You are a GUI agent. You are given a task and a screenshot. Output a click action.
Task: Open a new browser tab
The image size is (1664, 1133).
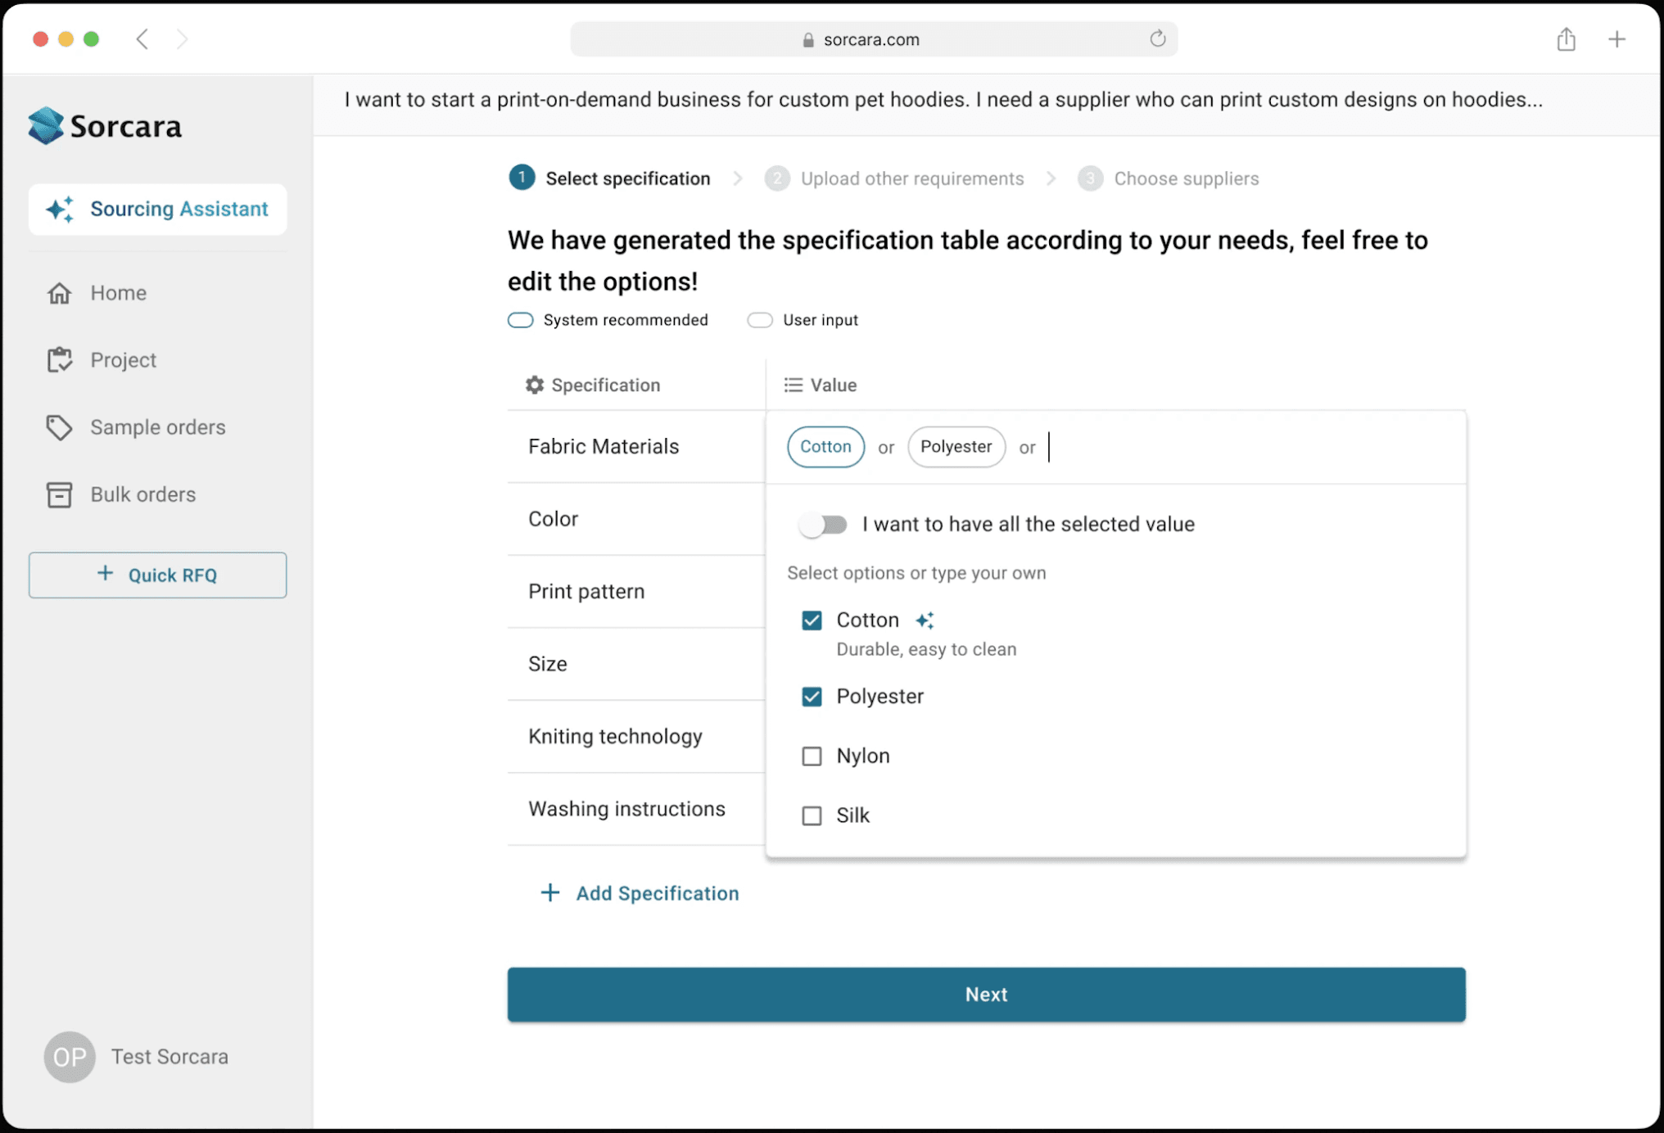pyautogui.click(x=1617, y=38)
